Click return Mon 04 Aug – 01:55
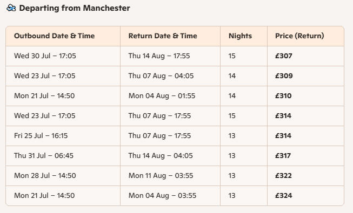Viewport: 353px width, 213px height. pyautogui.click(x=162, y=96)
